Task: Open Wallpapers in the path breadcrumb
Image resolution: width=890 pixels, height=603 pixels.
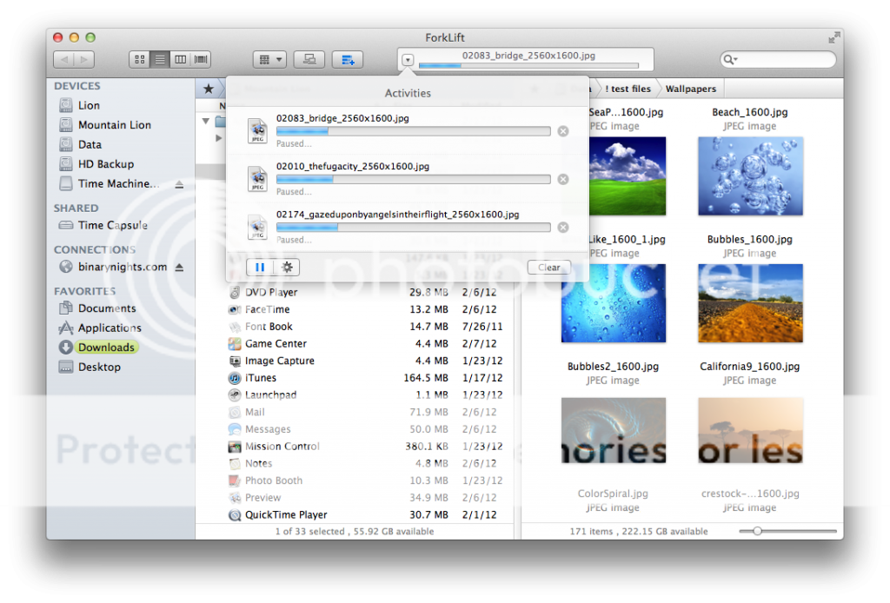Action: [690, 89]
